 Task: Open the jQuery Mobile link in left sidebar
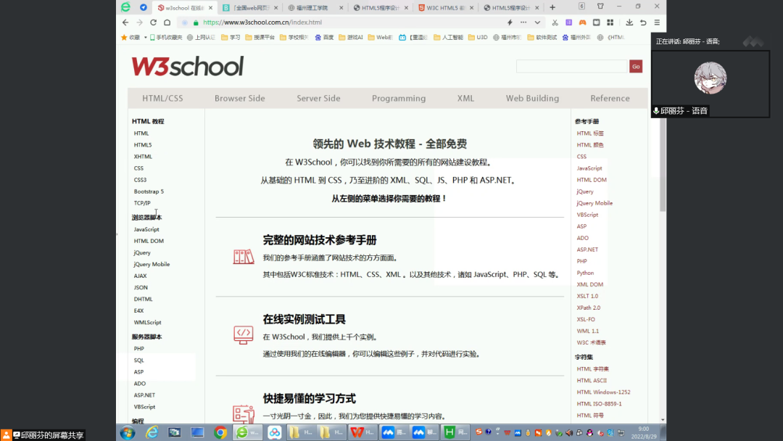coord(152,264)
